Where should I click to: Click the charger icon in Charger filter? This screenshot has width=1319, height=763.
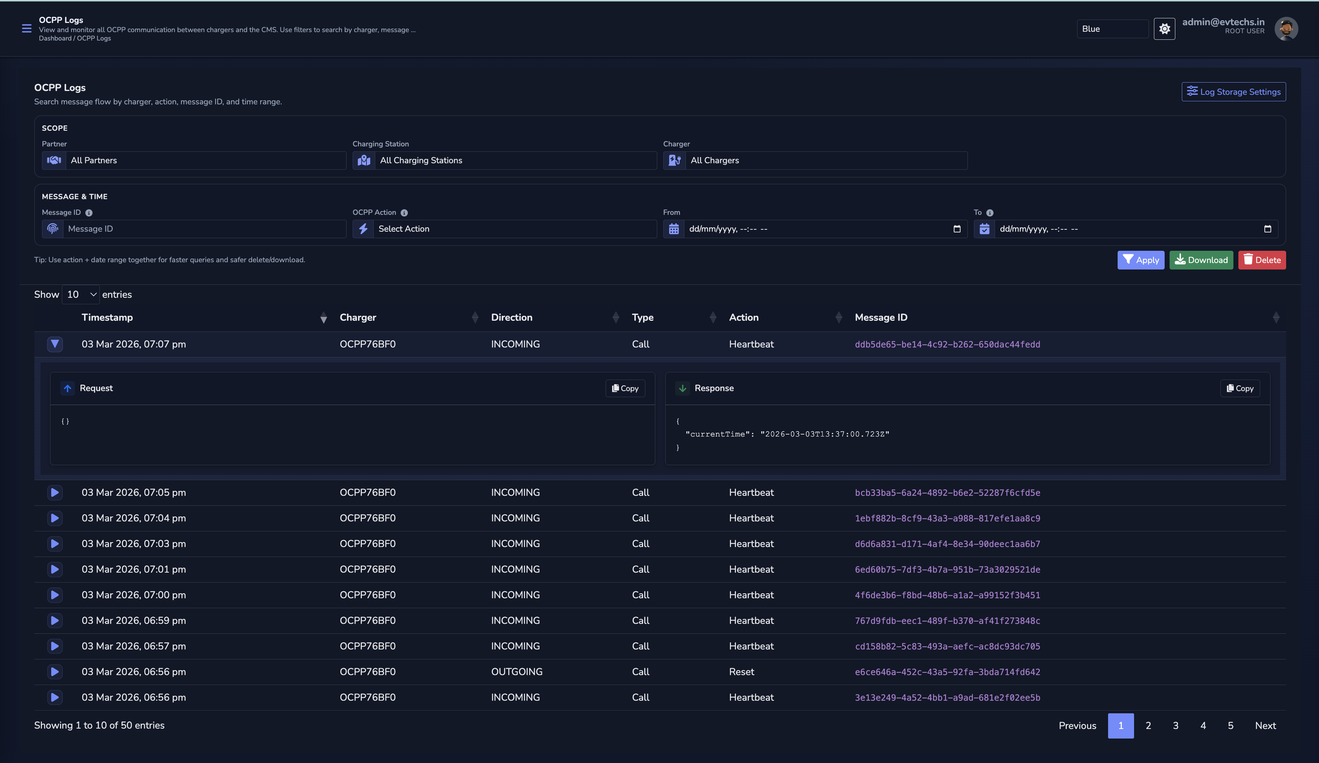point(675,160)
